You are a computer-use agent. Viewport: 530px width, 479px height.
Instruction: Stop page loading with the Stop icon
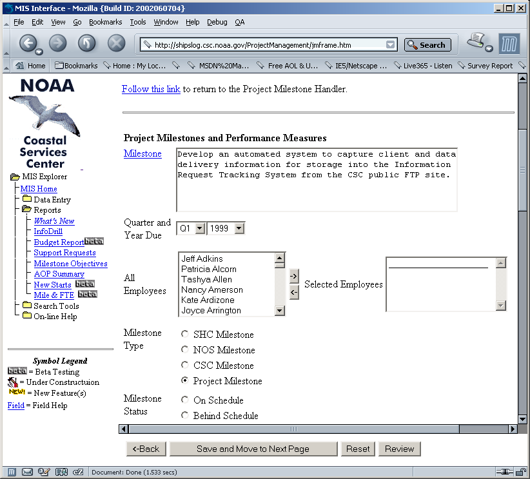click(x=116, y=43)
